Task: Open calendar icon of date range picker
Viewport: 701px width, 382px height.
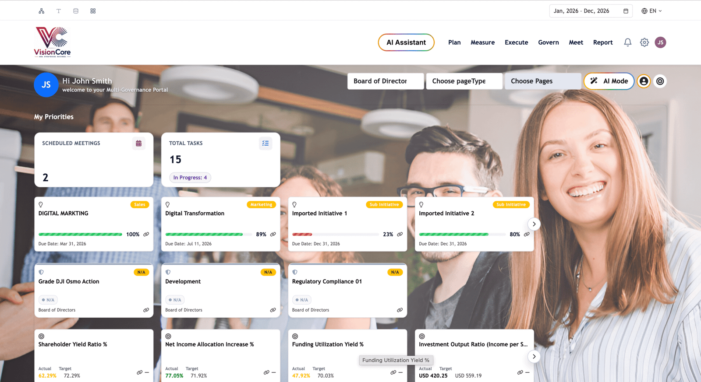Action: [626, 11]
